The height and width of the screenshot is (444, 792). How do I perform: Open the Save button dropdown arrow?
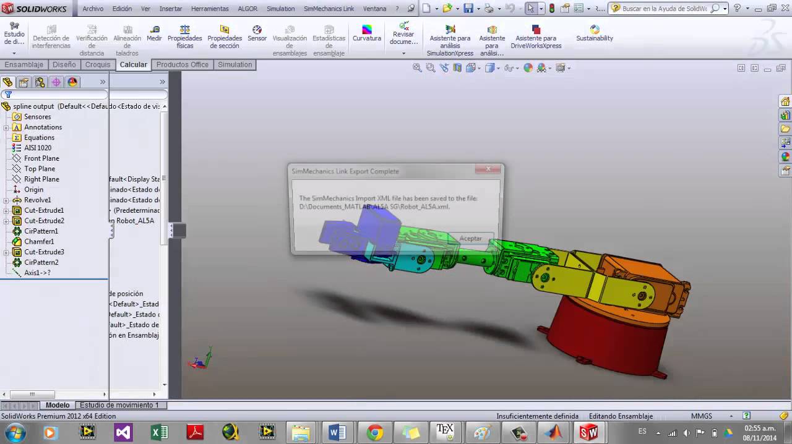pyautogui.click(x=478, y=9)
